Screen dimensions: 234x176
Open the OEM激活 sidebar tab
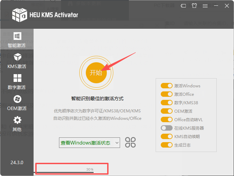[x=17, y=103]
